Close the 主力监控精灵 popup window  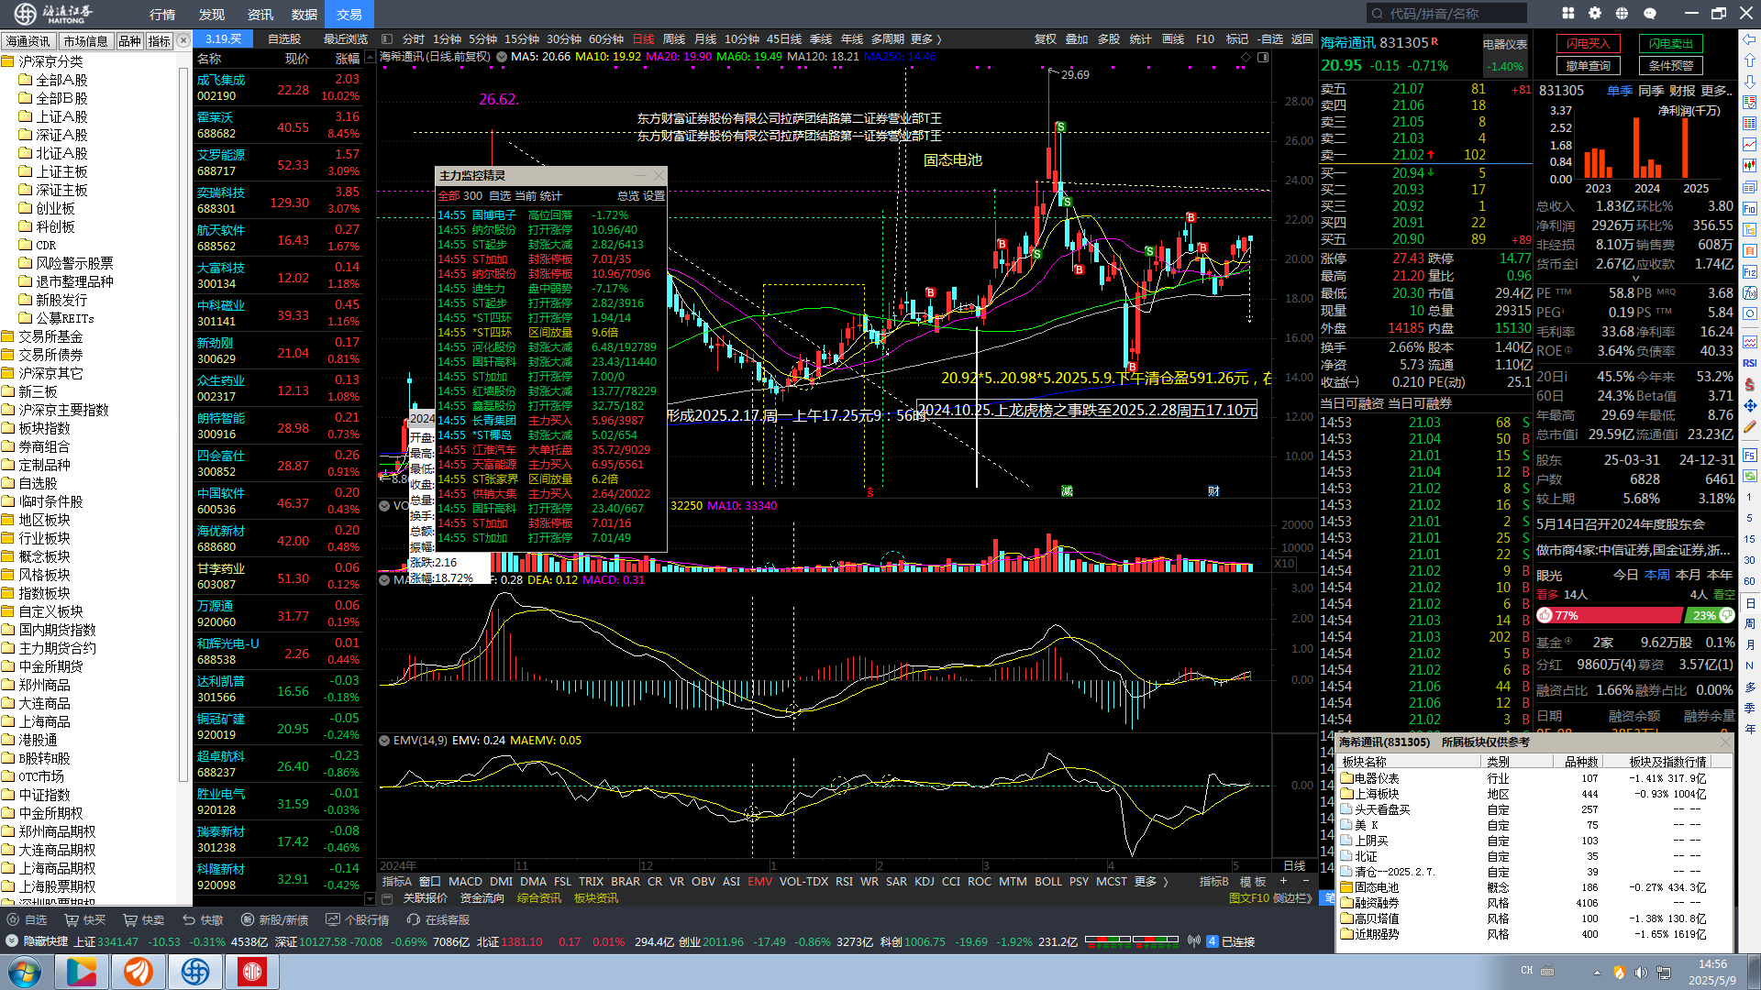pyautogui.click(x=659, y=175)
